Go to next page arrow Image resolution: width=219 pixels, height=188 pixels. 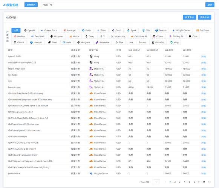(209, 182)
